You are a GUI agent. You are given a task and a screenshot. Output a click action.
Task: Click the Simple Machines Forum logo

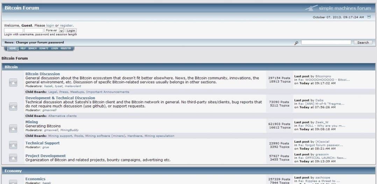pos(338,8)
